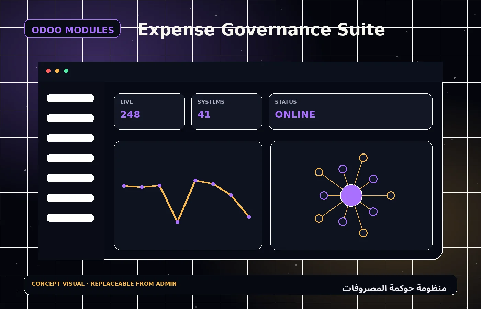Click the first point of the line chart
The height and width of the screenshot is (309, 481).
(124, 186)
